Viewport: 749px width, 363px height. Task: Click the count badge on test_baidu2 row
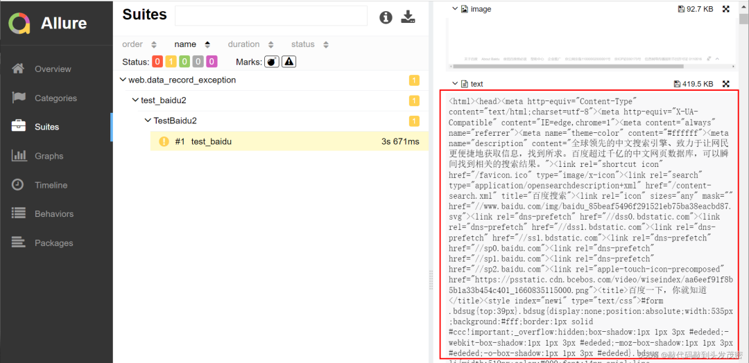click(x=414, y=100)
